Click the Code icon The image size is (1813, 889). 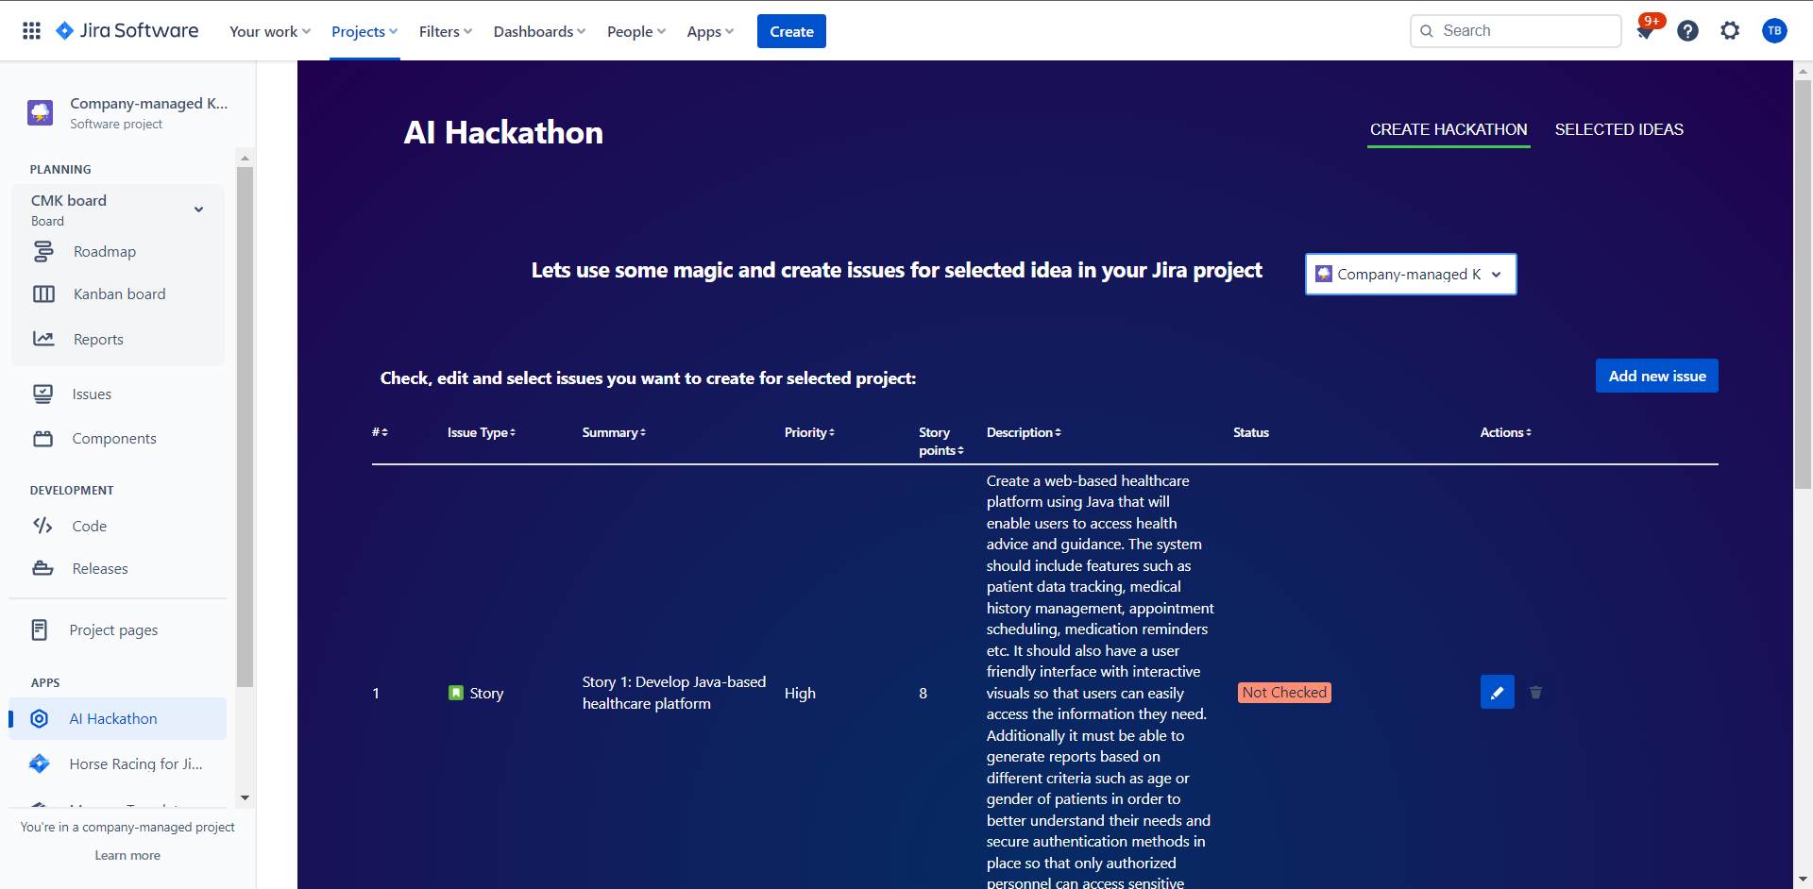coord(43,526)
